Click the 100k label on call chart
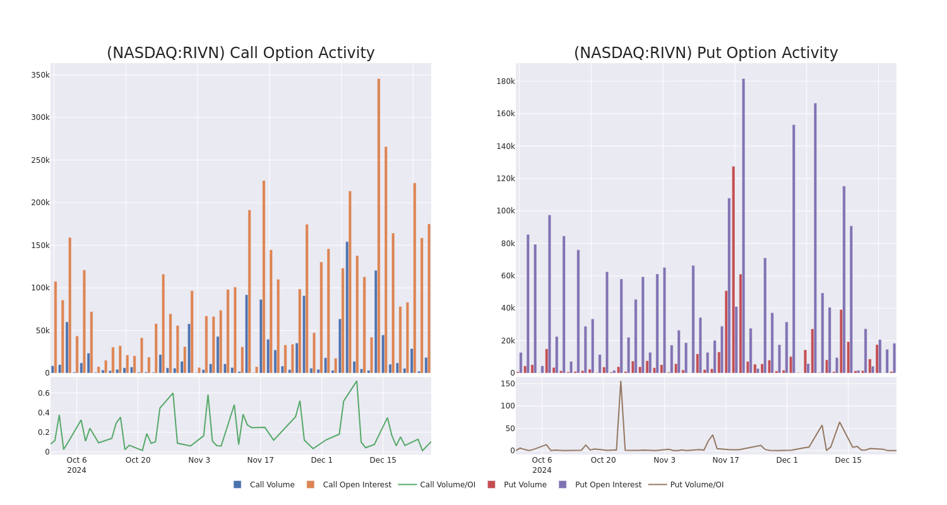The width and height of the screenshot is (947, 505). tap(40, 288)
